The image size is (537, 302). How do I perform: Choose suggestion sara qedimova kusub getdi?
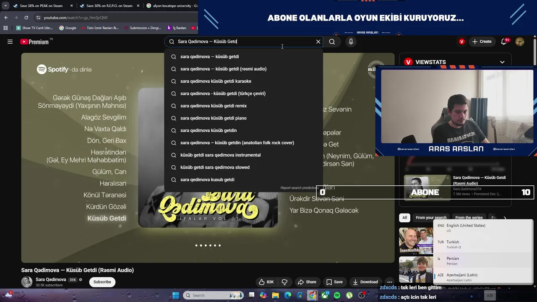[244, 180]
